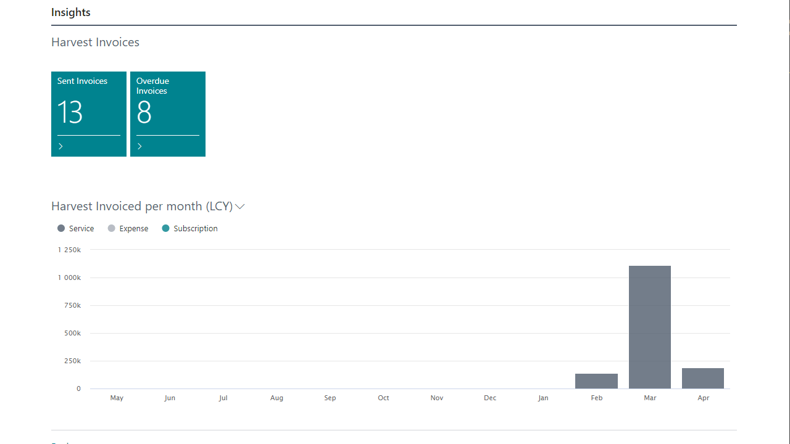Click the Sent Invoices tile title

(82, 81)
